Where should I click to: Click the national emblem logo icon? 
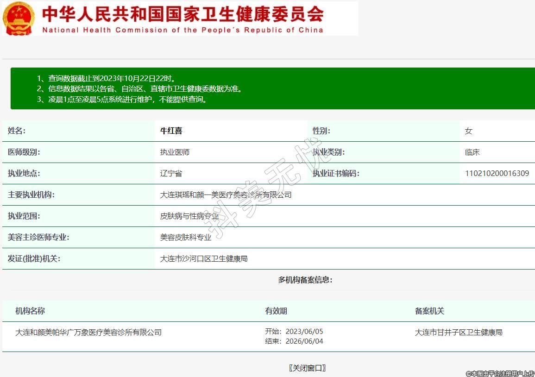tap(19, 19)
